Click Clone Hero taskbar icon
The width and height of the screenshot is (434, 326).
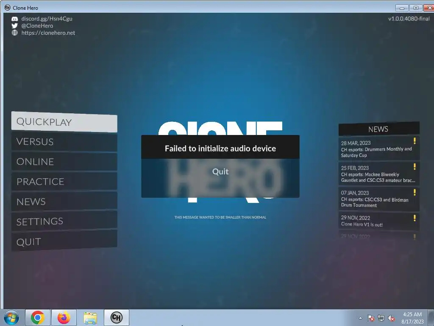(117, 318)
